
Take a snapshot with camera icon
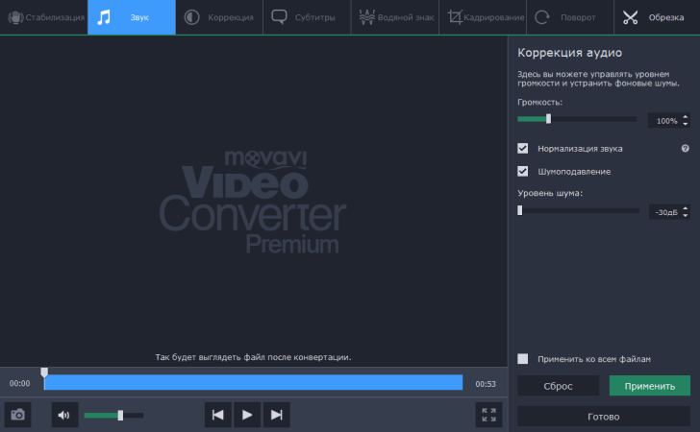click(x=18, y=415)
